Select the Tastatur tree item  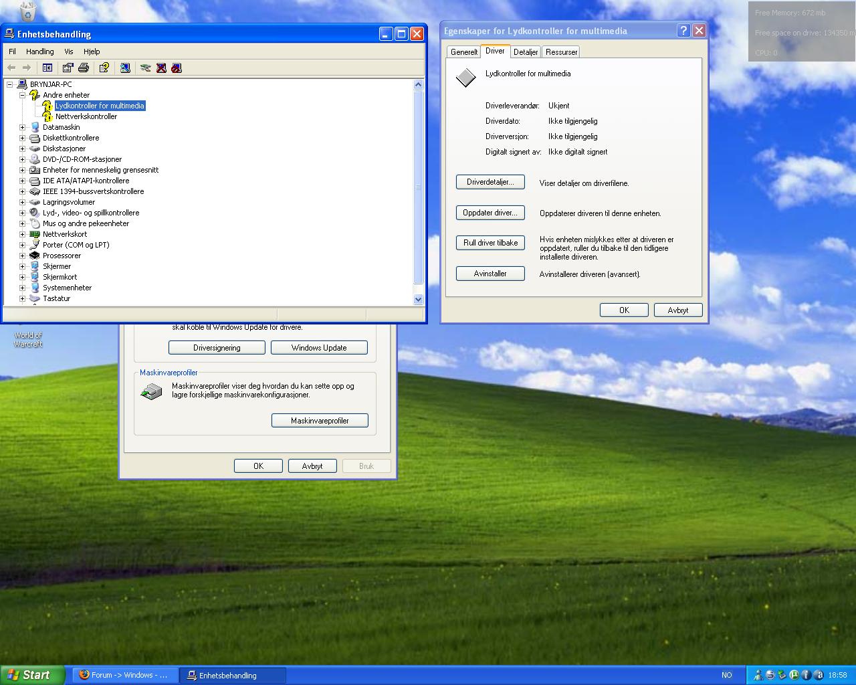click(x=56, y=298)
